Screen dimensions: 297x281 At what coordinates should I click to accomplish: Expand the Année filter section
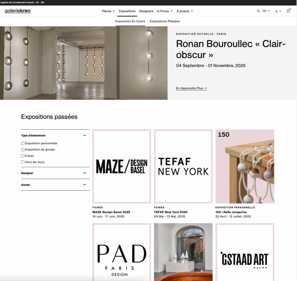coord(55,185)
